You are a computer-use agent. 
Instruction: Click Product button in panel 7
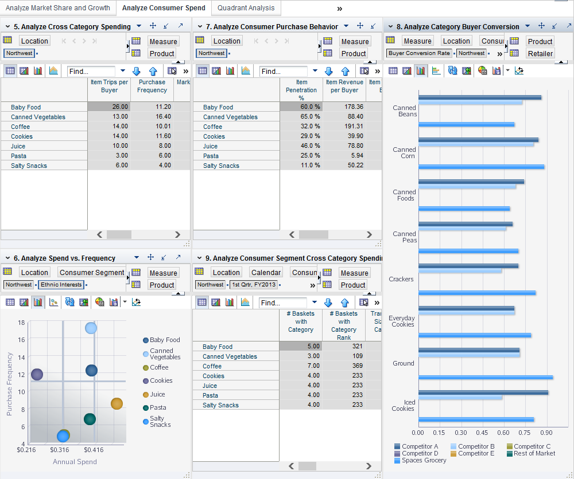353,53
